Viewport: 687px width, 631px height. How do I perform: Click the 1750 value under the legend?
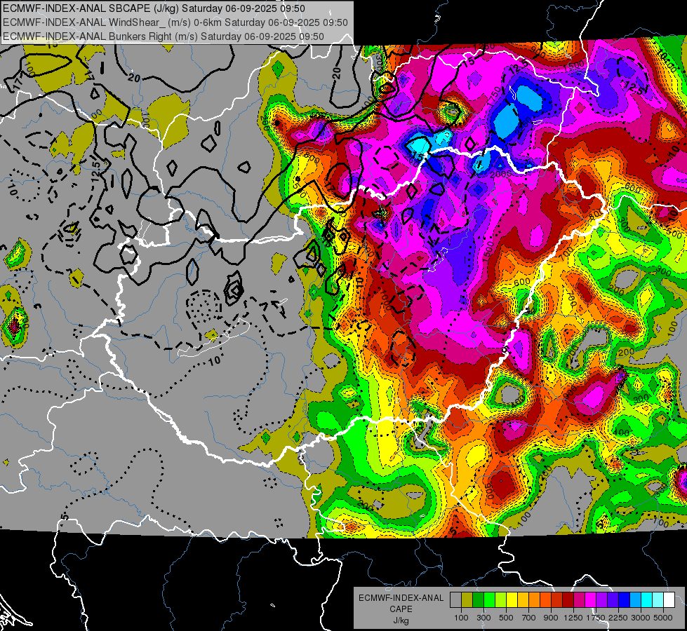[596, 618]
